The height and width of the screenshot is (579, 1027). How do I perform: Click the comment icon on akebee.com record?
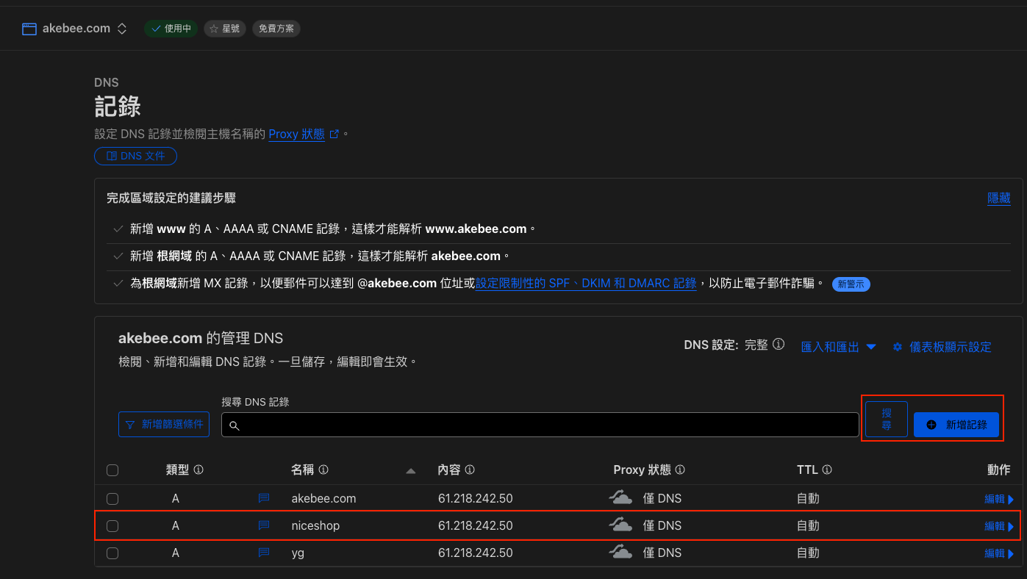[264, 498]
